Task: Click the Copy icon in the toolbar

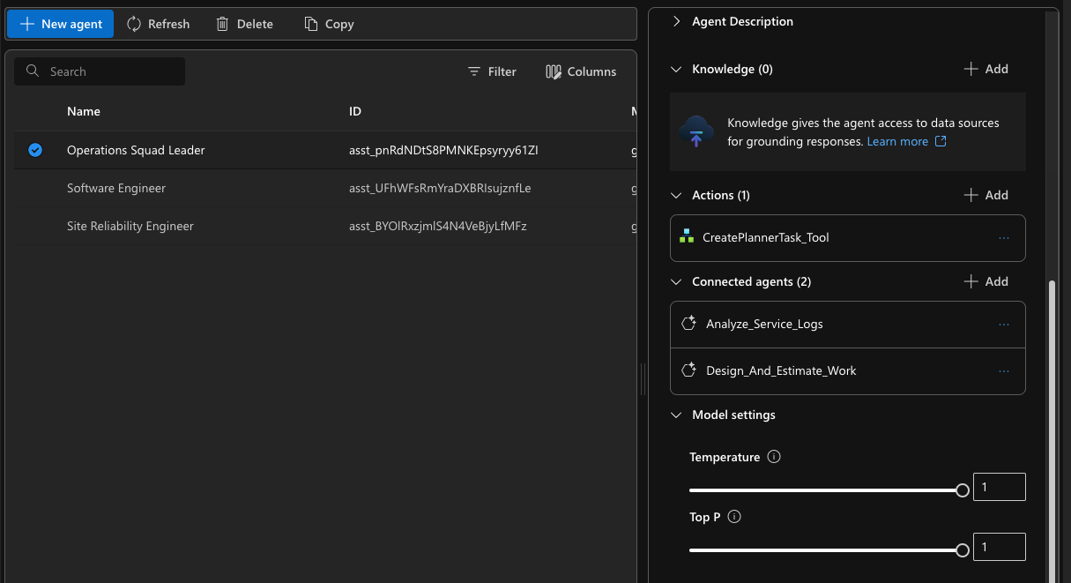Action: pyautogui.click(x=311, y=24)
